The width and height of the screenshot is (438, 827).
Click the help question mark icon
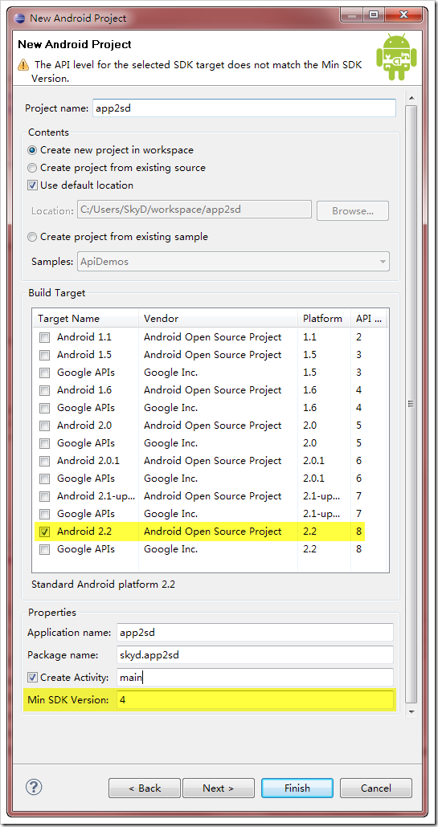pos(34,788)
